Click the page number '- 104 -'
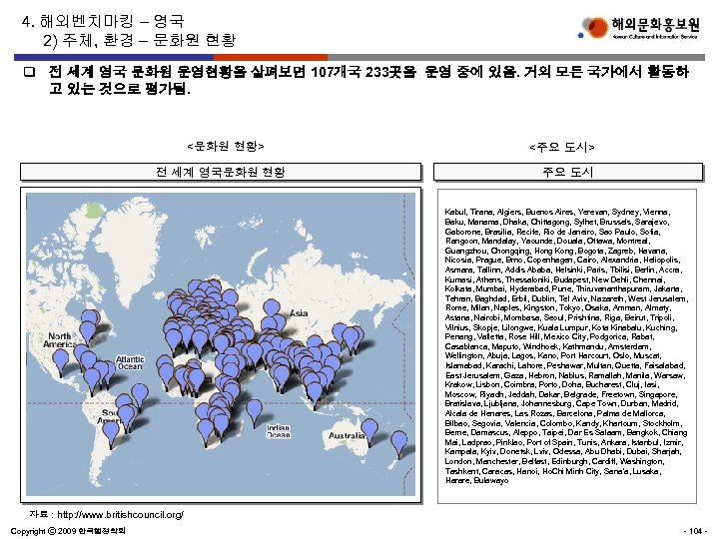This screenshot has height=539, width=719. [695, 531]
